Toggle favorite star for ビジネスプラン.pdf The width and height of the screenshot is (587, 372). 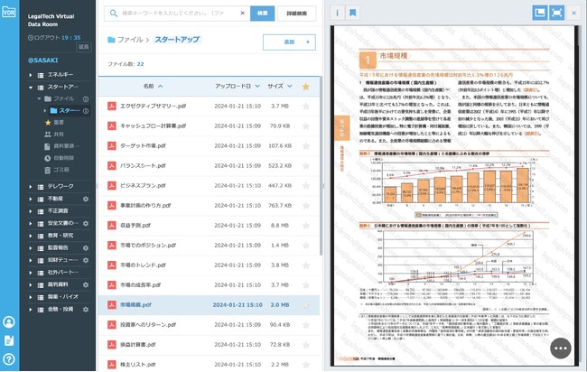click(305, 185)
